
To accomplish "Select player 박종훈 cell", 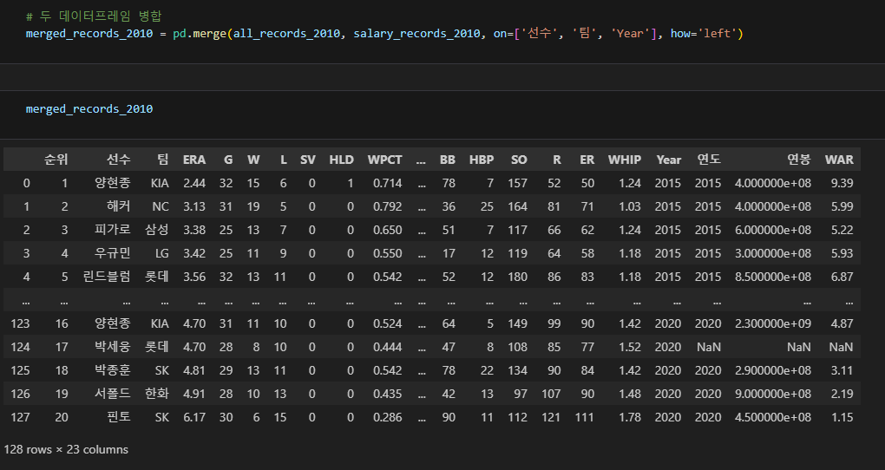I will tap(112, 370).
